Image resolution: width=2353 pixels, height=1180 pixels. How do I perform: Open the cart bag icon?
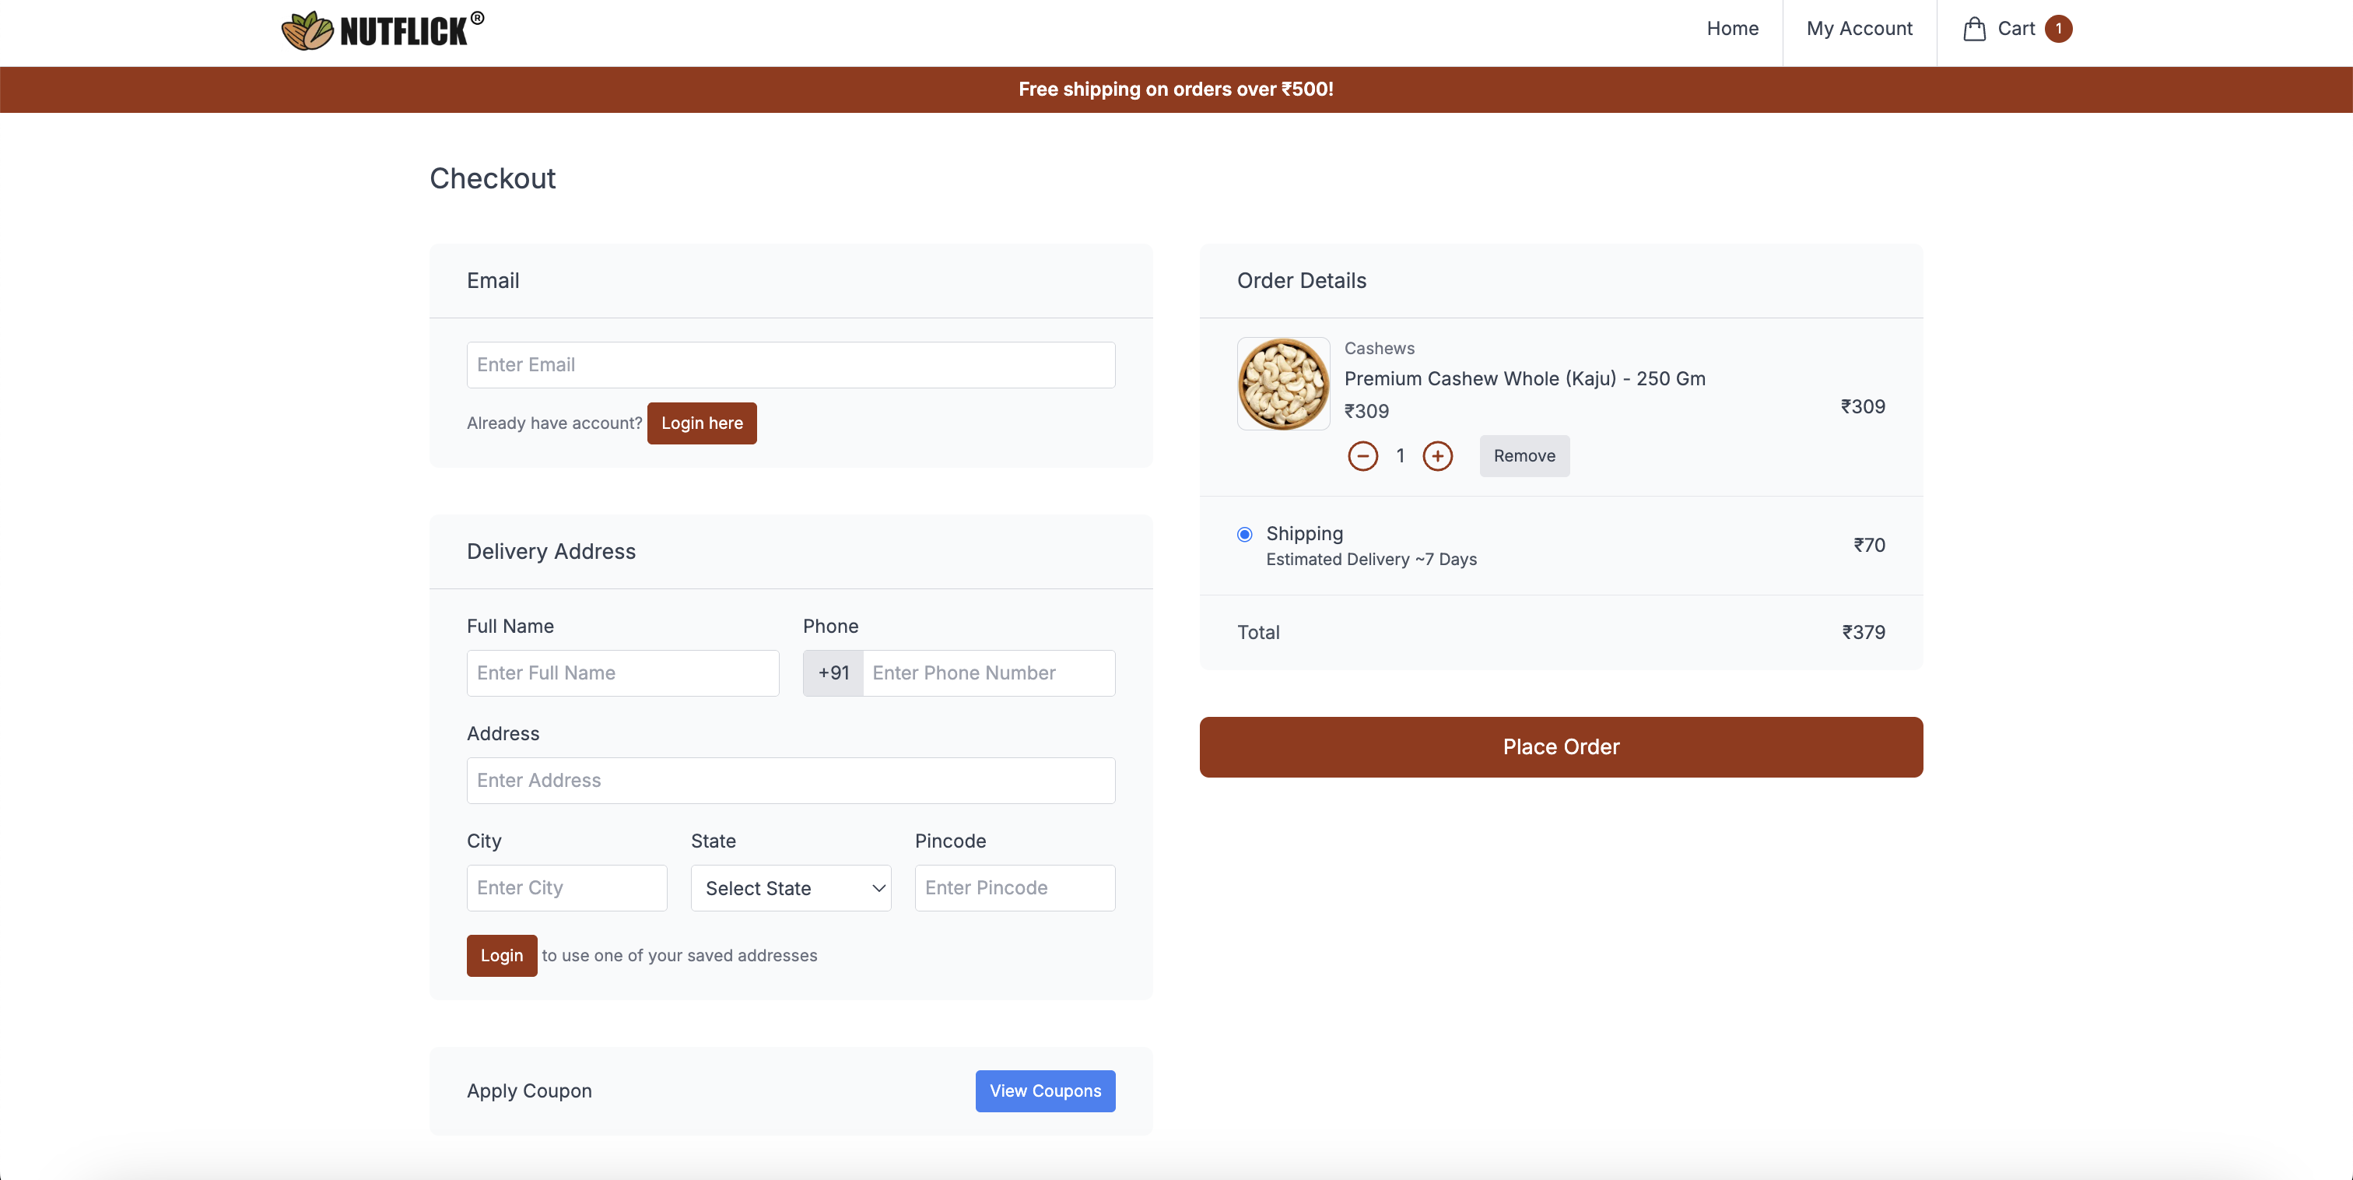point(1974,30)
